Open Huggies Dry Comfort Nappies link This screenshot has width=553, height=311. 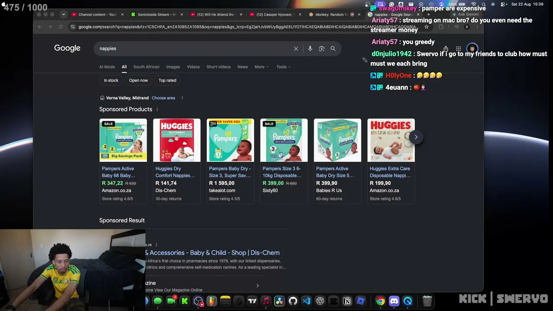[175, 172]
